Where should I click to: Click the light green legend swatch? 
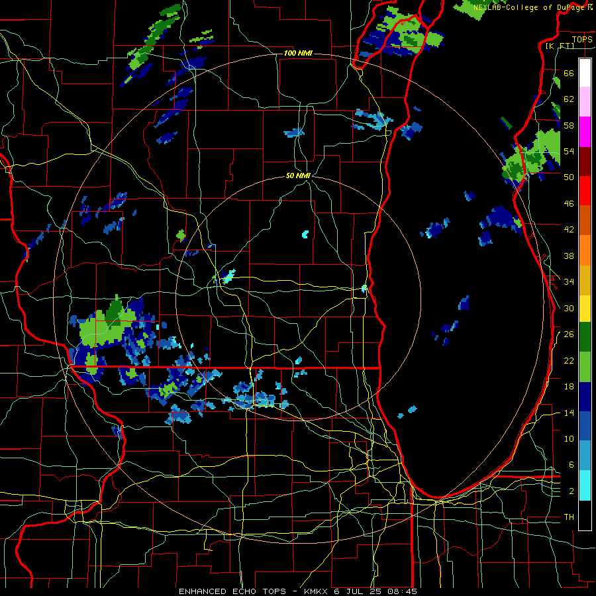pos(585,367)
